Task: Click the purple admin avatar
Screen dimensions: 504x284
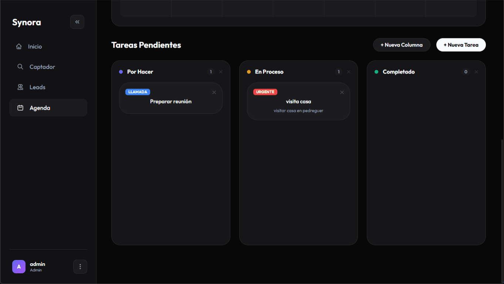Action: click(x=19, y=267)
